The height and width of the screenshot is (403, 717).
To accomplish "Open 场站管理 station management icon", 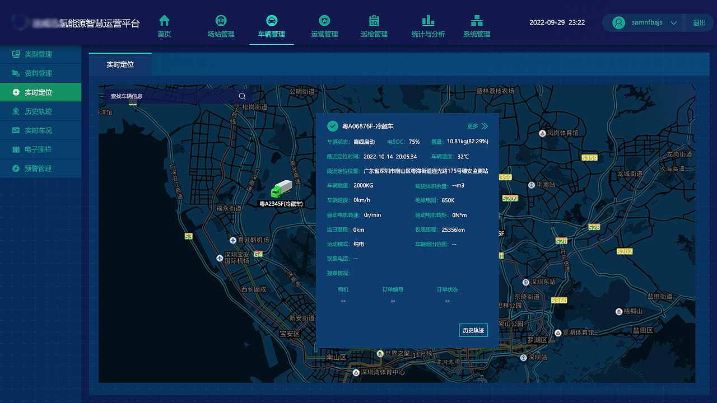I will point(221,21).
